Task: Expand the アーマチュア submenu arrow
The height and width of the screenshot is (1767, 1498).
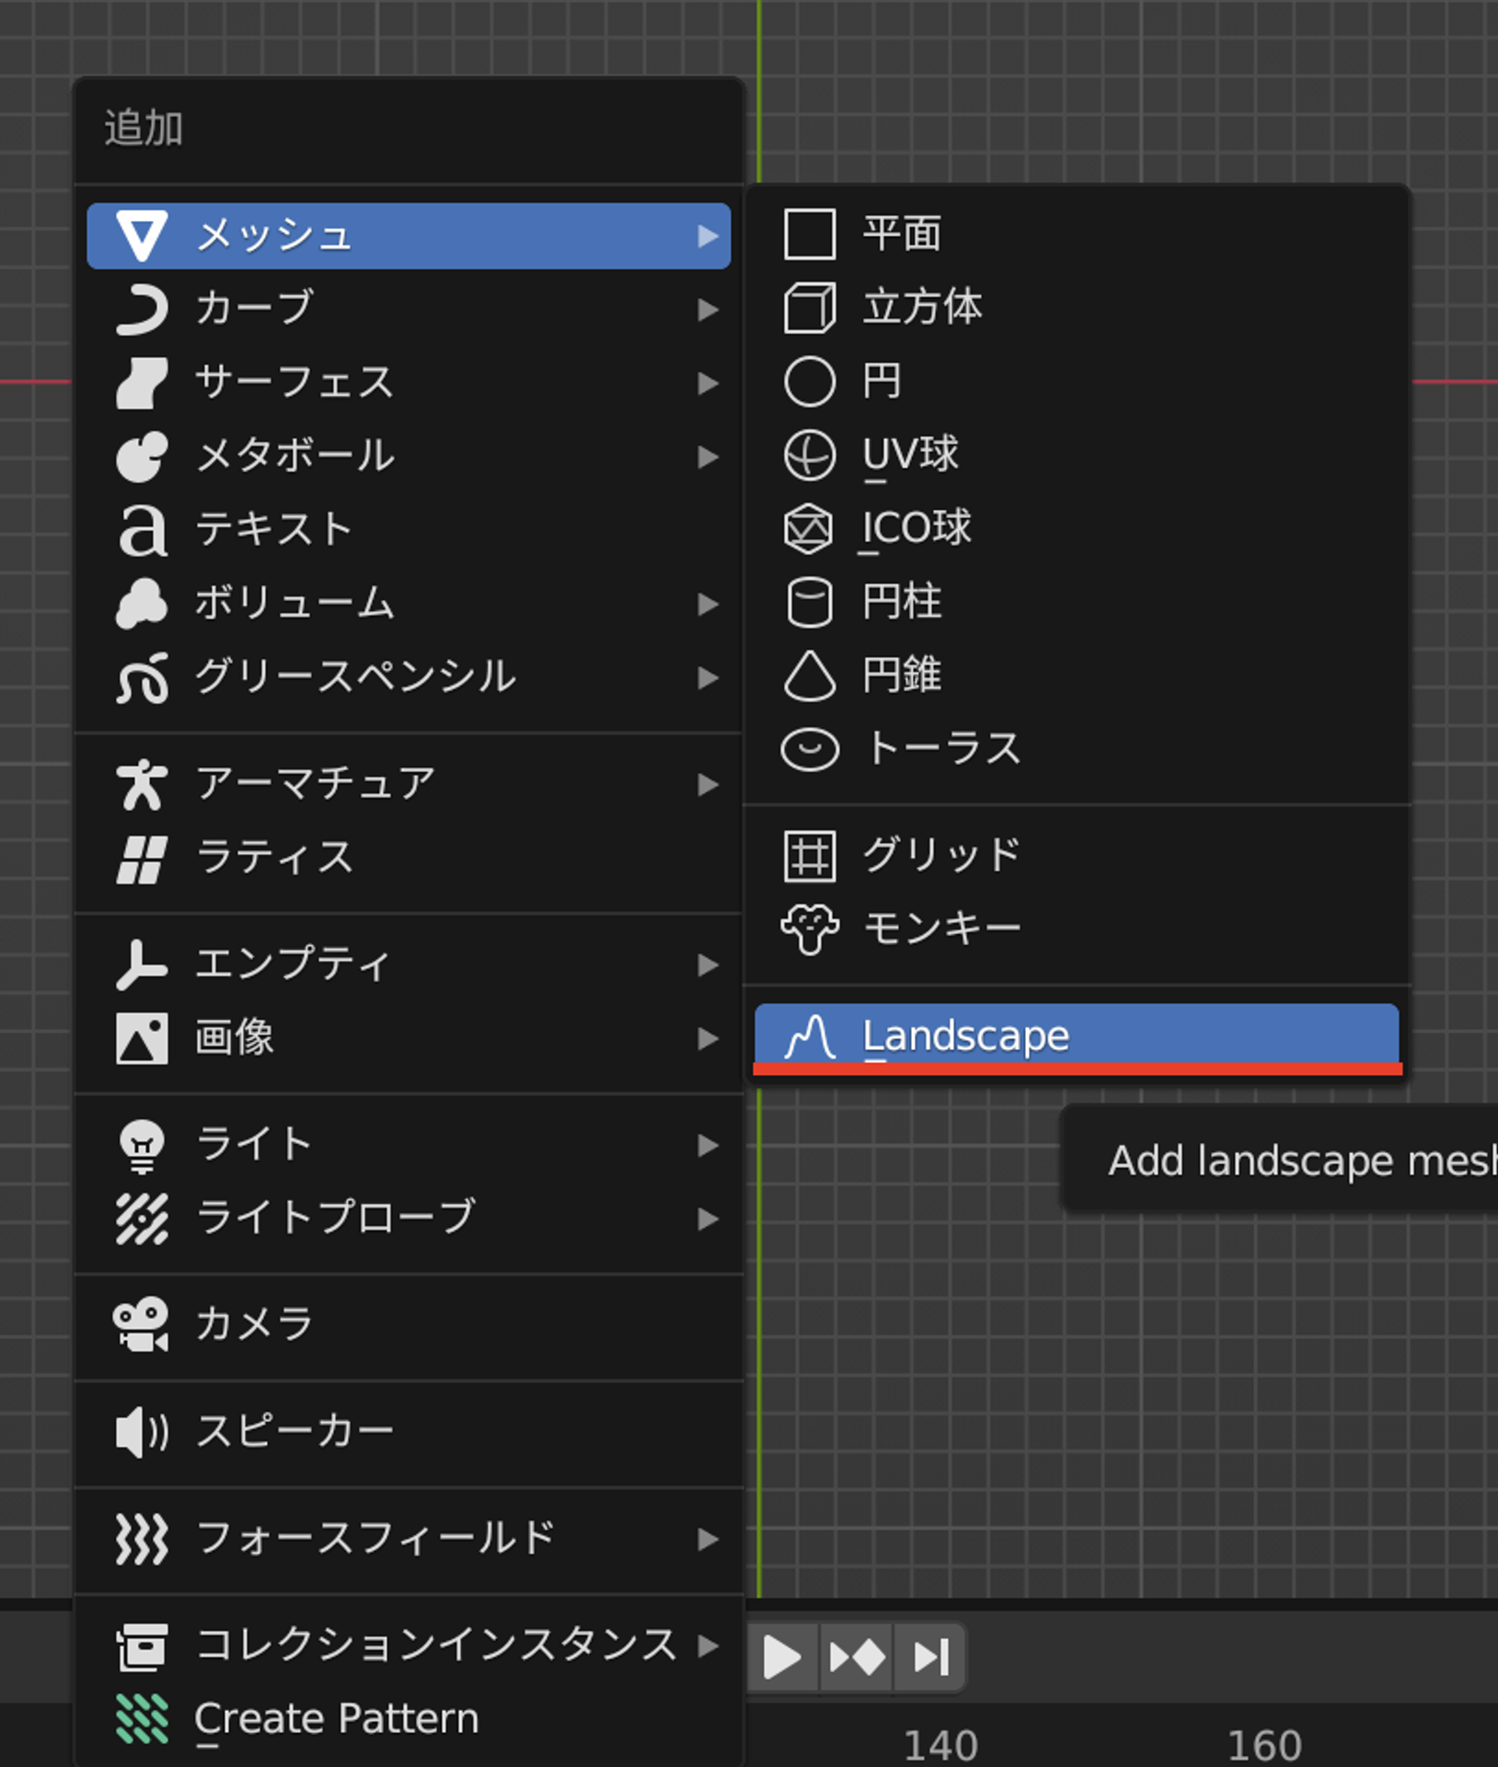Action: (708, 785)
